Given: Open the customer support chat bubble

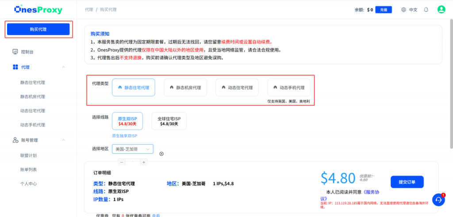Looking at the screenshot, I should coord(438,200).
